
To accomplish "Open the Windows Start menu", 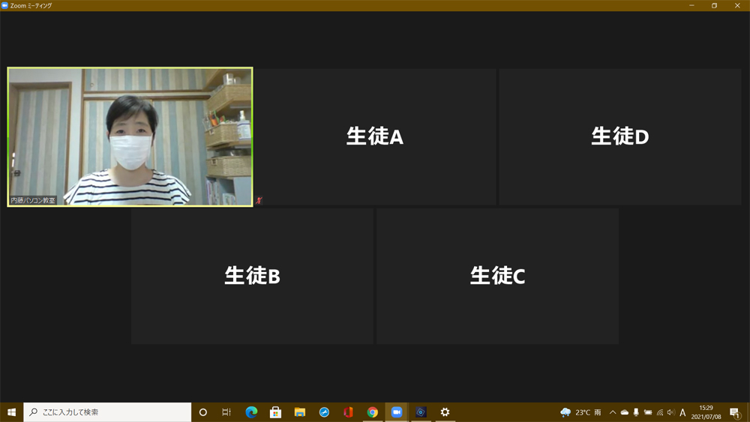I will coord(11,412).
